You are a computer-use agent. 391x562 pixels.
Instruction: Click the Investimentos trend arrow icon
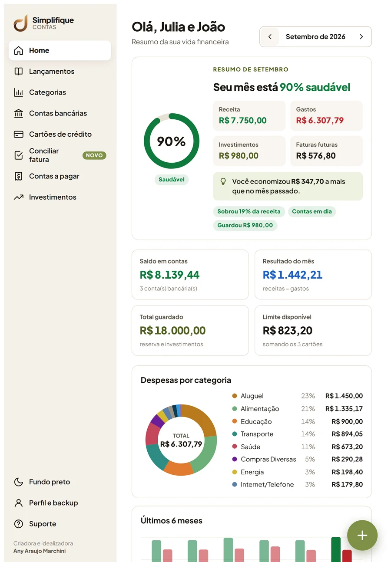pyautogui.click(x=18, y=197)
